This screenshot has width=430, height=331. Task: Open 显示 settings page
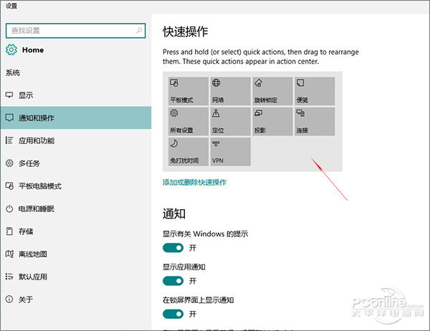click(x=76, y=95)
